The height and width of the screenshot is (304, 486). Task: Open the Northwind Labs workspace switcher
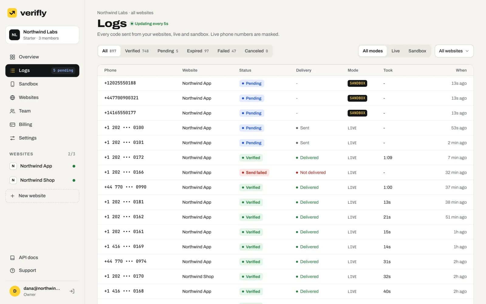pyautogui.click(x=42, y=35)
